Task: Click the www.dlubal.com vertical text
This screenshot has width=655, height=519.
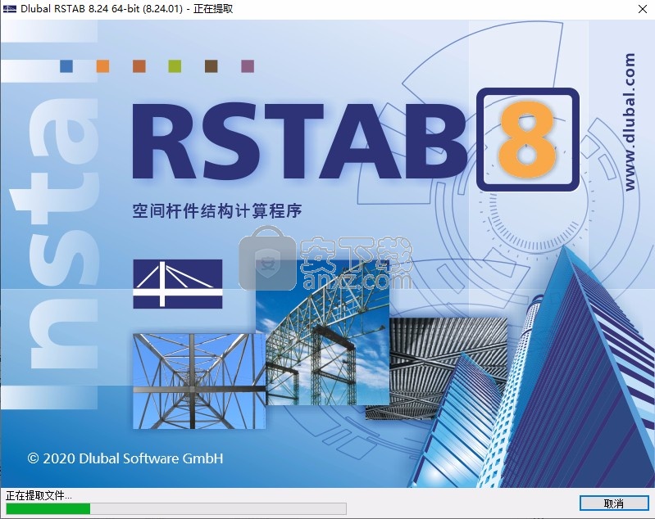Action: pyautogui.click(x=630, y=122)
